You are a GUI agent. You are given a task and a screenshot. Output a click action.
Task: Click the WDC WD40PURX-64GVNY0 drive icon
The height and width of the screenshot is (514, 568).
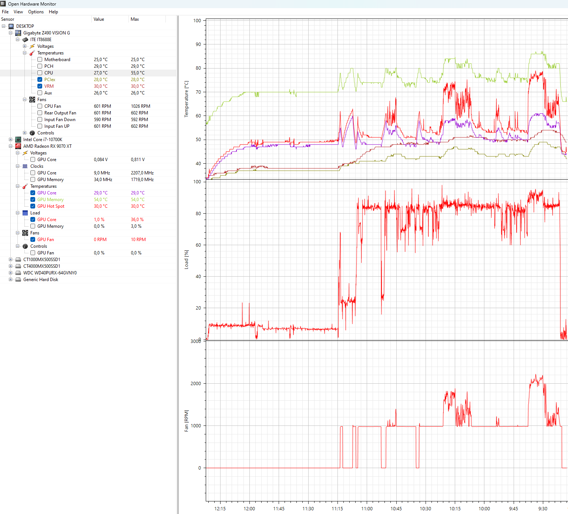coord(18,273)
